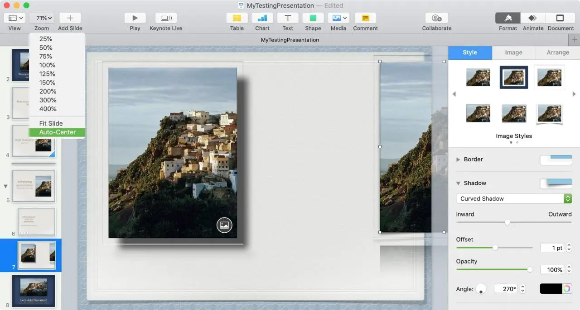
Task: Show next image styles page arrow
Action: pyautogui.click(x=574, y=94)
